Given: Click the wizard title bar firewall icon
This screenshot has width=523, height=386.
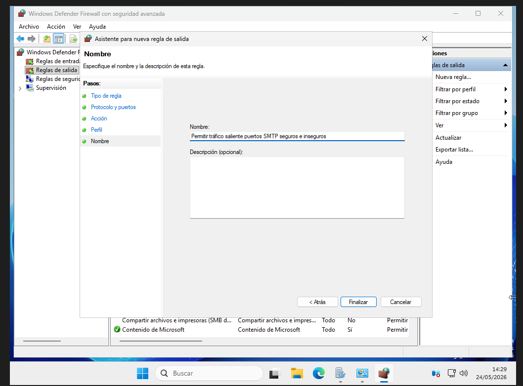Looking at the screenshot, I should (88, 39).
